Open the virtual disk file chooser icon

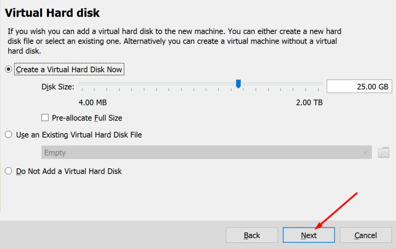[x=383, y=152]
